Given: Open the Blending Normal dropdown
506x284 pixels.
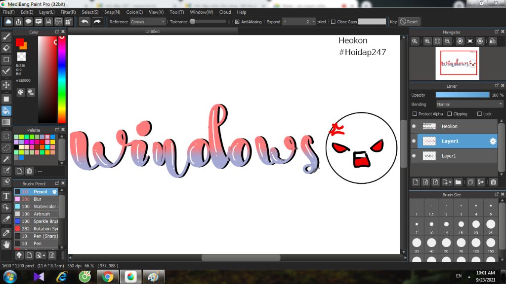Looking at the screenshot, I should coord(469,105).
